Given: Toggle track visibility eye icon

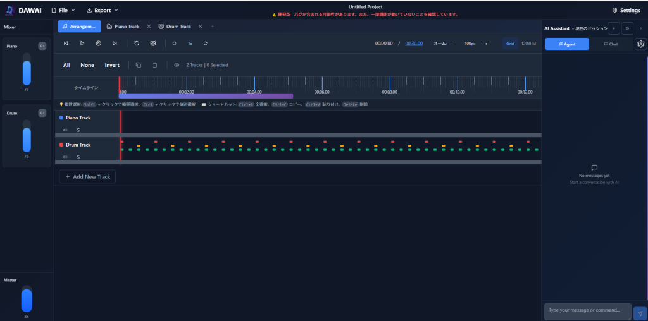Looking at the screenshot, I should (177, 65).
